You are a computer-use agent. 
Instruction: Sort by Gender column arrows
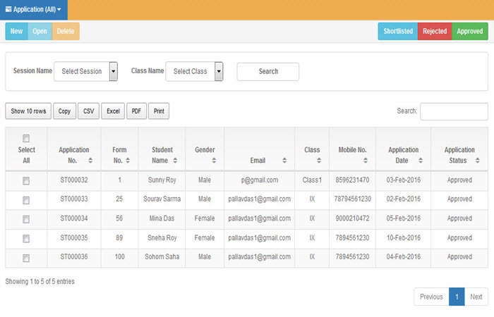[x=214, y=161]
